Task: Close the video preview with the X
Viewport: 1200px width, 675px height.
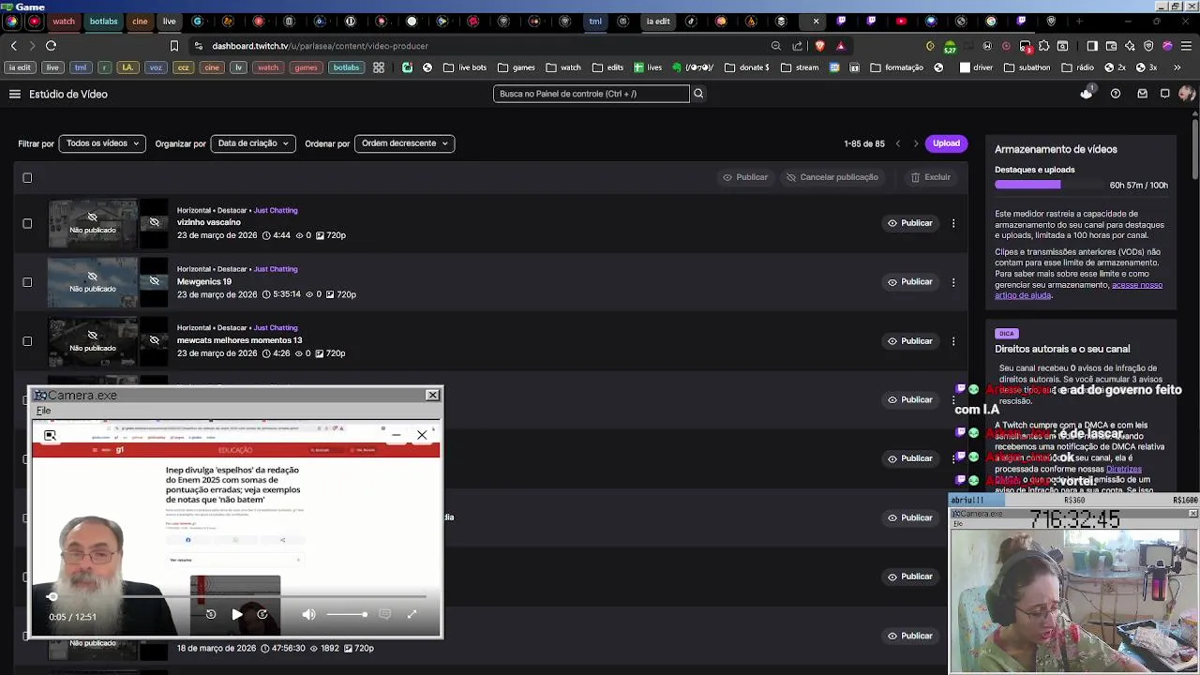Action: 422,435
